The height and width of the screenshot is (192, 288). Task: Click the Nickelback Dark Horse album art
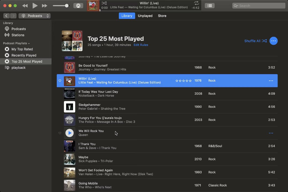(x=69, y=94)
